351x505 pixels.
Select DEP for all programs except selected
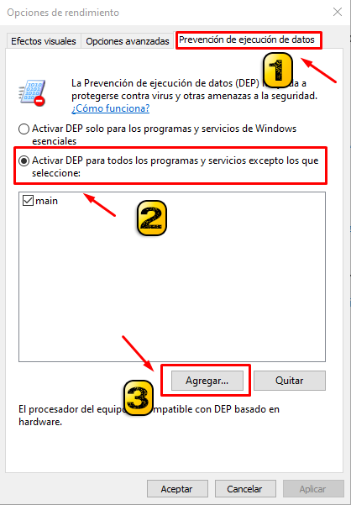[x=24, y=160]
